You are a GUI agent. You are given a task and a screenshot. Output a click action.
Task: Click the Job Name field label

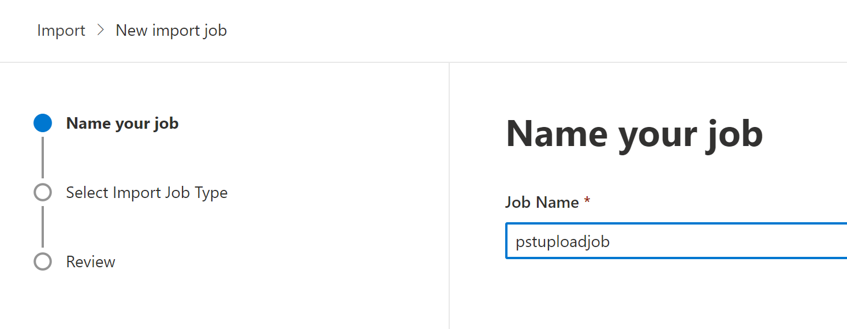pyautogui.click(x=542, y=203)
